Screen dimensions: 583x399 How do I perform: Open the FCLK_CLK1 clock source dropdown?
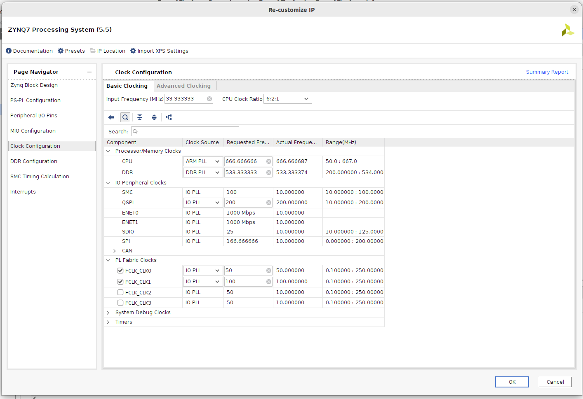(x=203, y=282)
